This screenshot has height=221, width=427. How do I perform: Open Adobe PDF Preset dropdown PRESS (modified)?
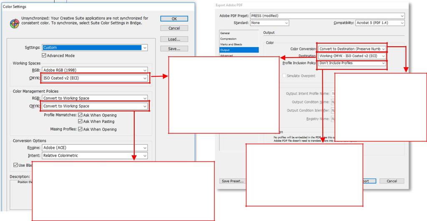(327, 16)
